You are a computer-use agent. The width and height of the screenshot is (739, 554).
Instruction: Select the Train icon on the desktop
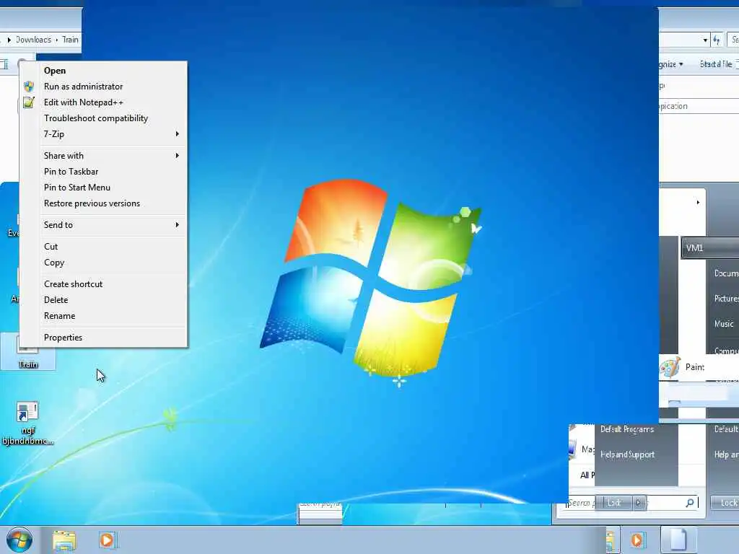coord(28,351)
